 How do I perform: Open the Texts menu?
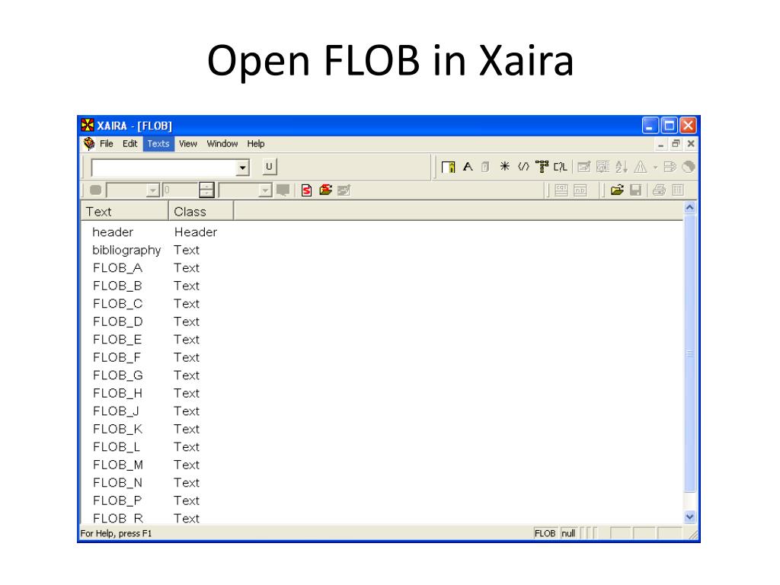(158, 144)
